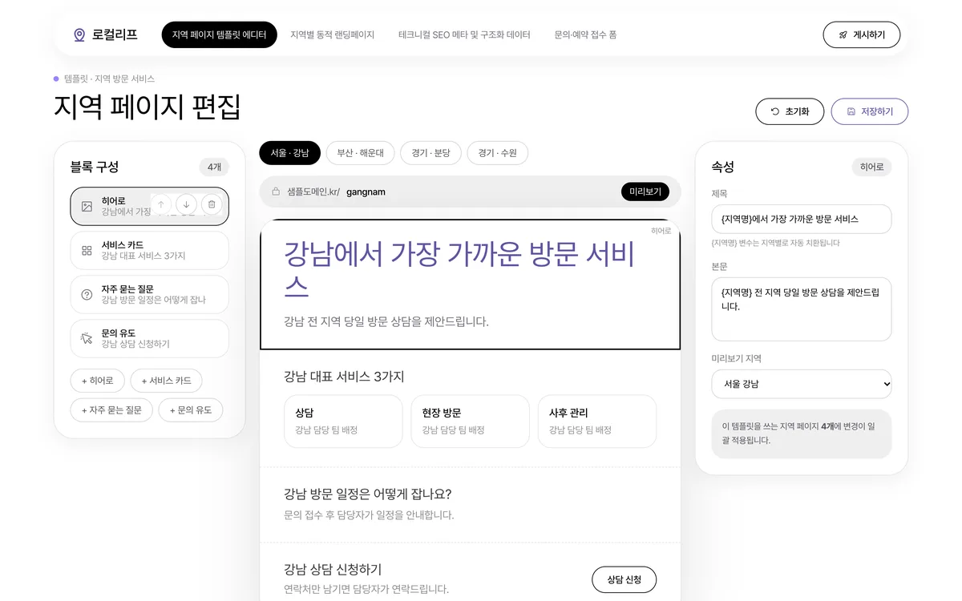Move the 히어로 block down
Image resolution: width=962 pixels, height=601 pixels.
(186, 204)
